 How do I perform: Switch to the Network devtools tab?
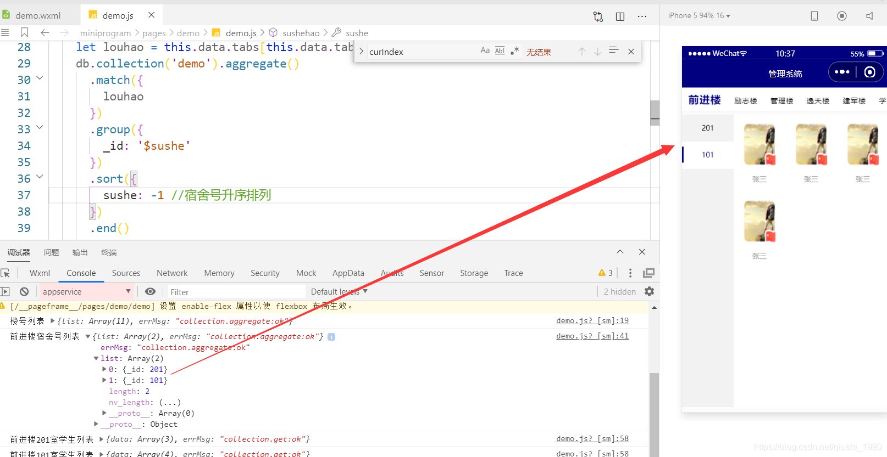(172, 273)
